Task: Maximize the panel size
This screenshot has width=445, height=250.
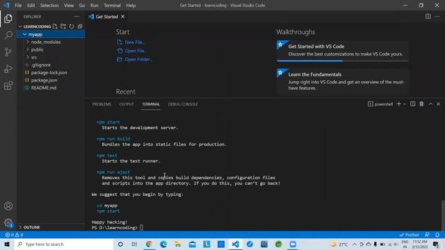Action: [x=430, y=104]
